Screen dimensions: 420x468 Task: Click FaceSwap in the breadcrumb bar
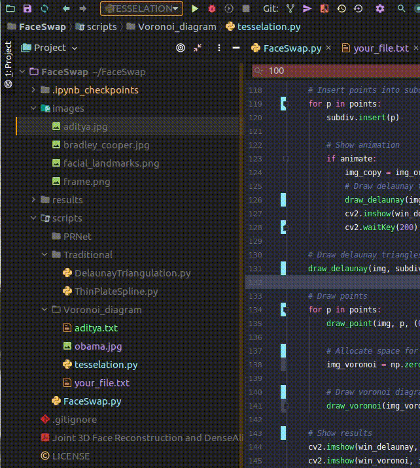(42, 27)
